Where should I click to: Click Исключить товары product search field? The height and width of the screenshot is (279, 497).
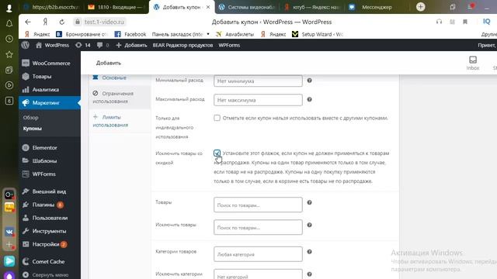258,227
